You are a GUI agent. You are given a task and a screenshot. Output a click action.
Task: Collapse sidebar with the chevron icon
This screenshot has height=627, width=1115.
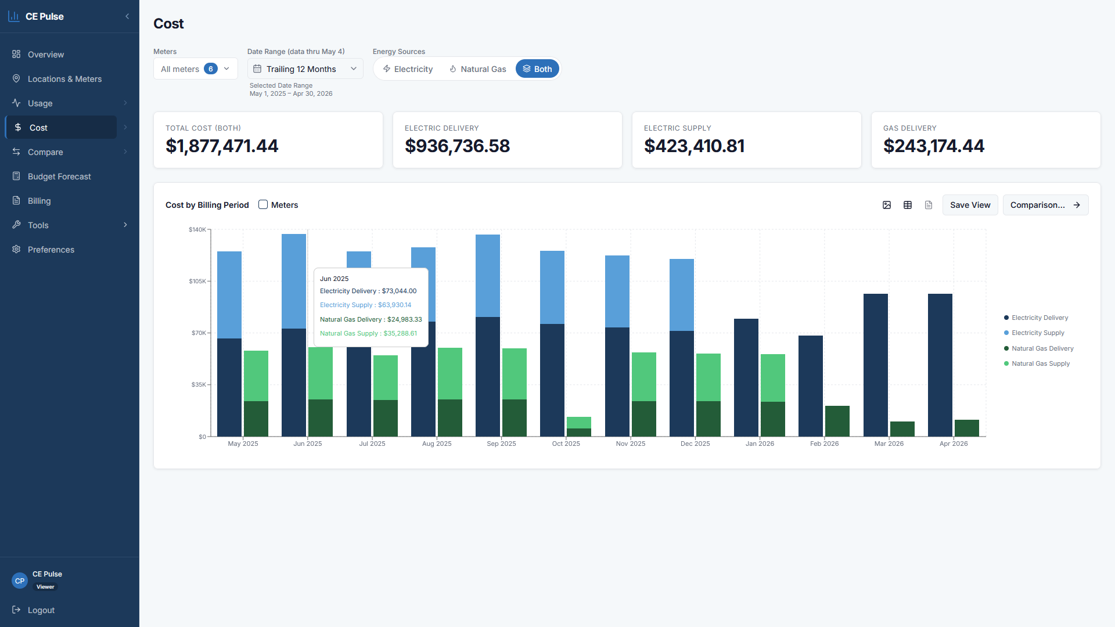coord(127,16)
